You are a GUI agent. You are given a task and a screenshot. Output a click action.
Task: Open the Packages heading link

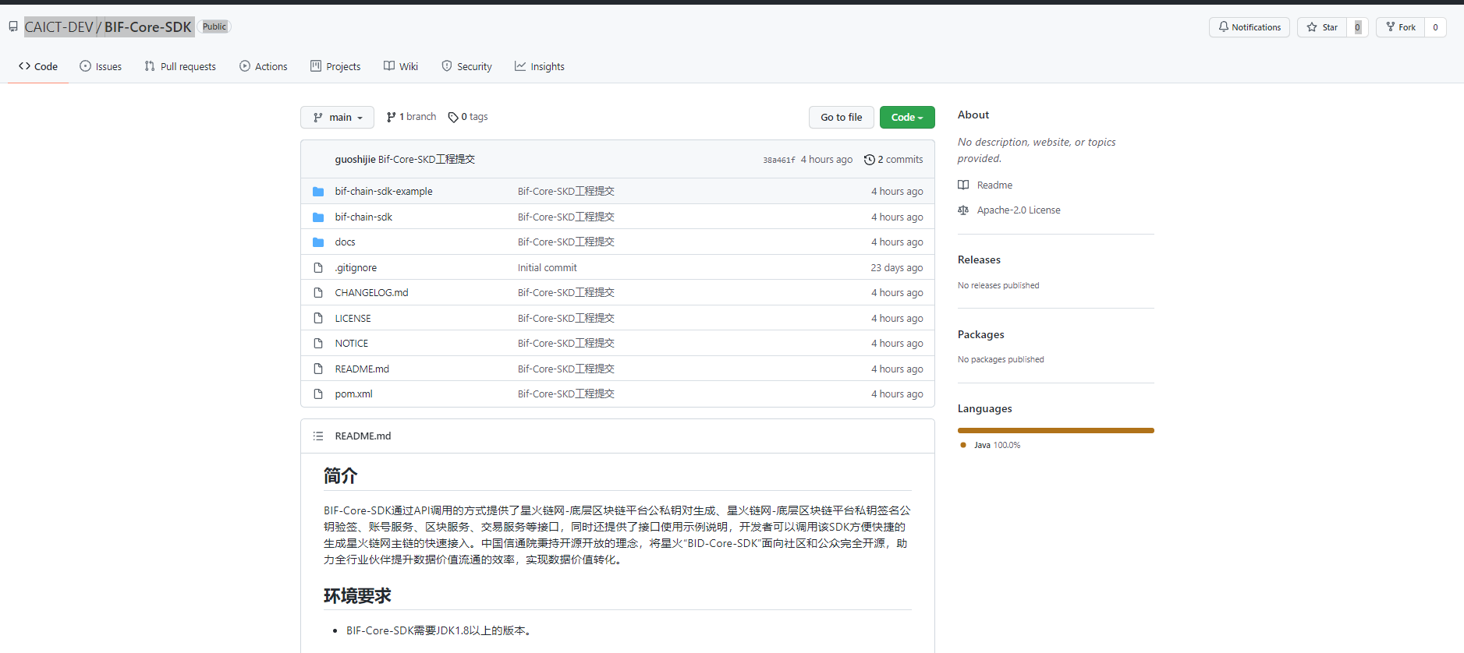coord(981,335)
